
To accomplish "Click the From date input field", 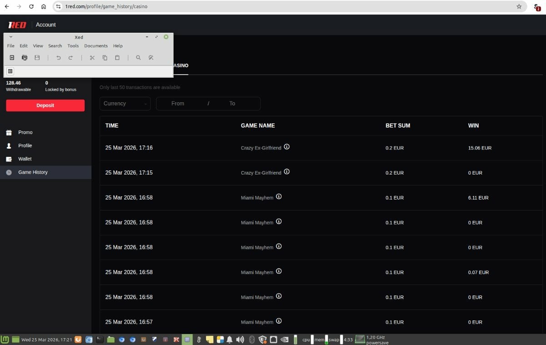I will pyautogui.click(x=178, y=104).
